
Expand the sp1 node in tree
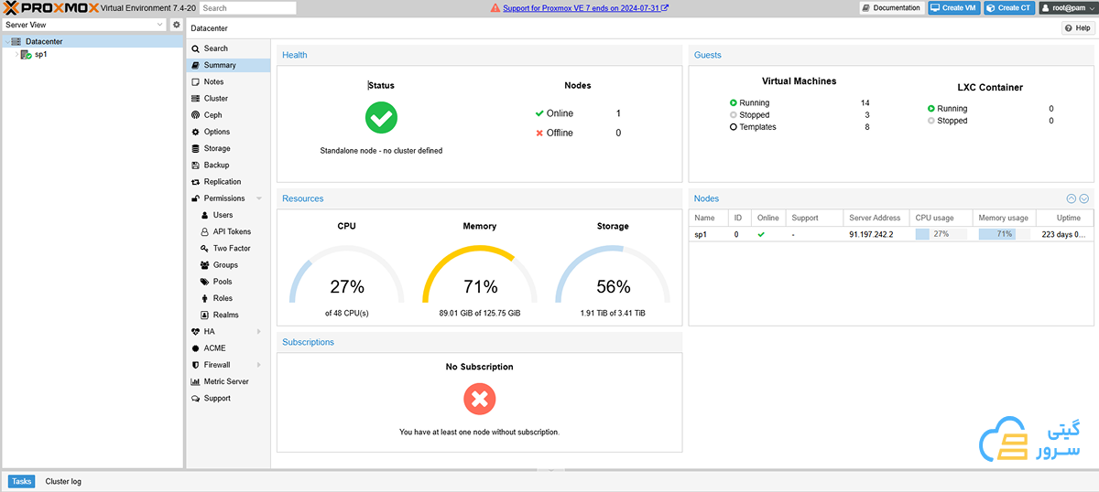click(x=16, y=54)
